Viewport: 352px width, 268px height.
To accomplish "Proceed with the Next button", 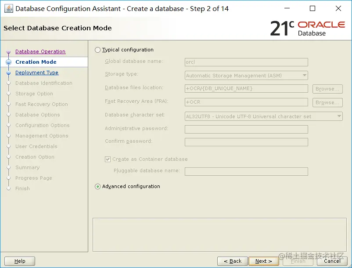I will pos(264,261).
